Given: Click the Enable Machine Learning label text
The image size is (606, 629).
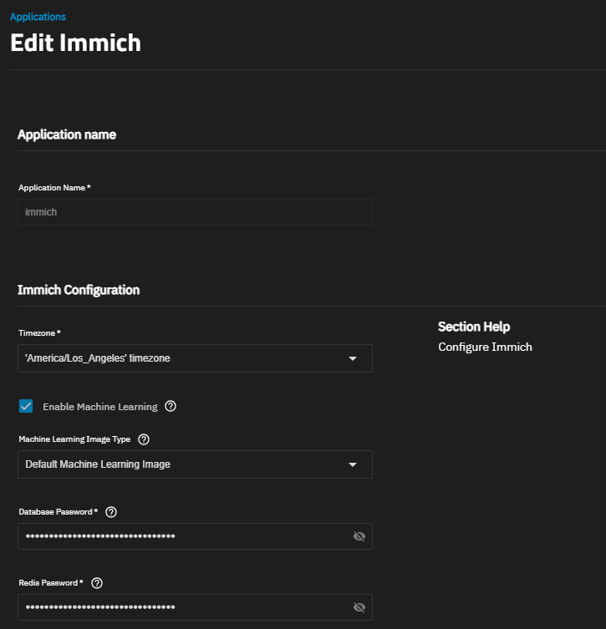Looking at the screenshot, I should point(100,407).
